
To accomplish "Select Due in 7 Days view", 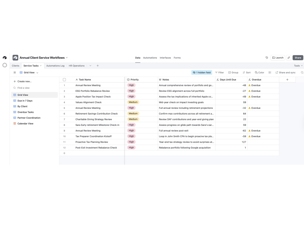I will coord(35,101).
